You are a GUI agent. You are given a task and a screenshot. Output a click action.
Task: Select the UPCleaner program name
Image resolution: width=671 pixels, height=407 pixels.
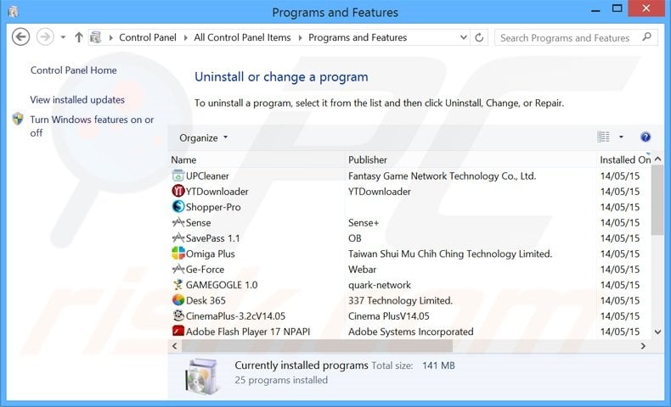pyautogui.click(x=207, y=176)
